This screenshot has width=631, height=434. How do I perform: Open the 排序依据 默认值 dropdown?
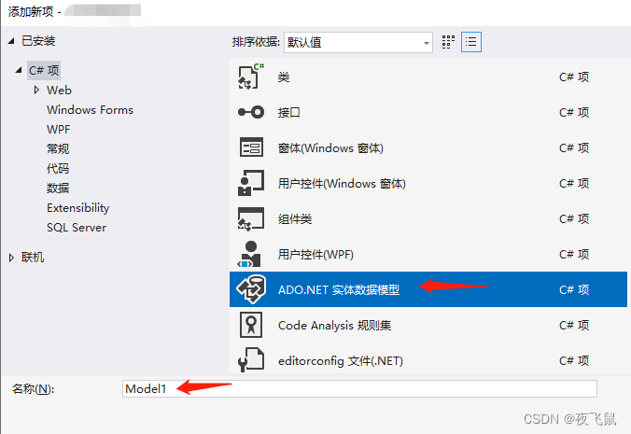click(358, 42)
